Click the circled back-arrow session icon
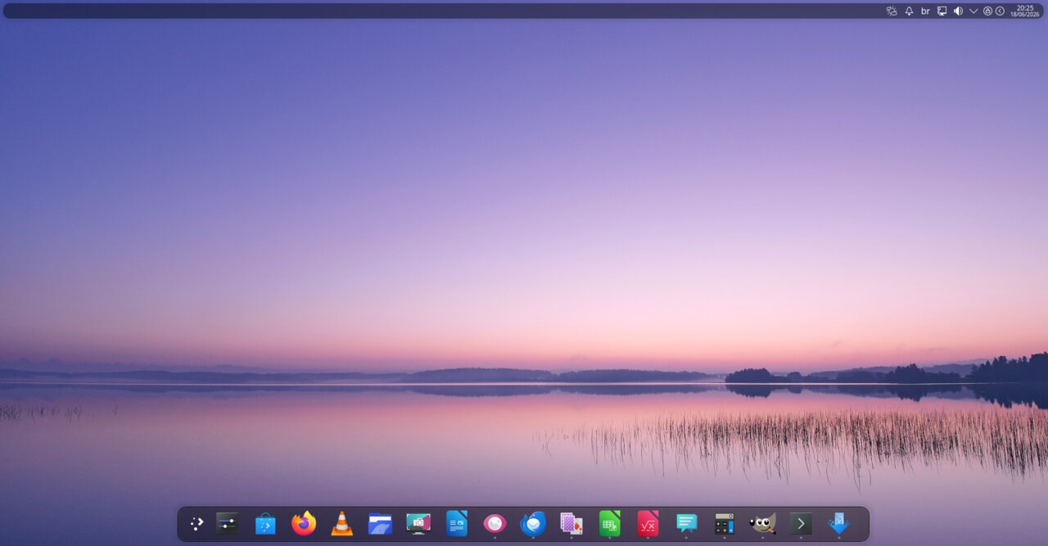Viewport: 1048px width, 546px height. click(x=1000, y=11)
